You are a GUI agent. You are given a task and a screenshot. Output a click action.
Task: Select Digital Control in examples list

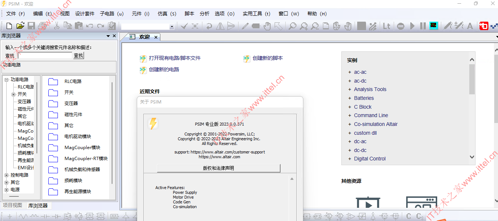370,159
